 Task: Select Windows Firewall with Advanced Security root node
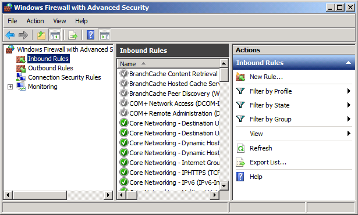[x=65, y=49]
